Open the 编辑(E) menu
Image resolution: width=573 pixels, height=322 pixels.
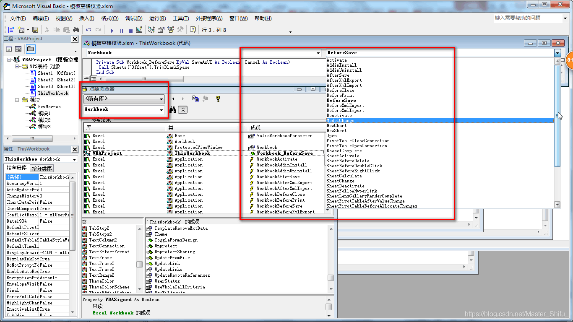[x=41, y=18]
